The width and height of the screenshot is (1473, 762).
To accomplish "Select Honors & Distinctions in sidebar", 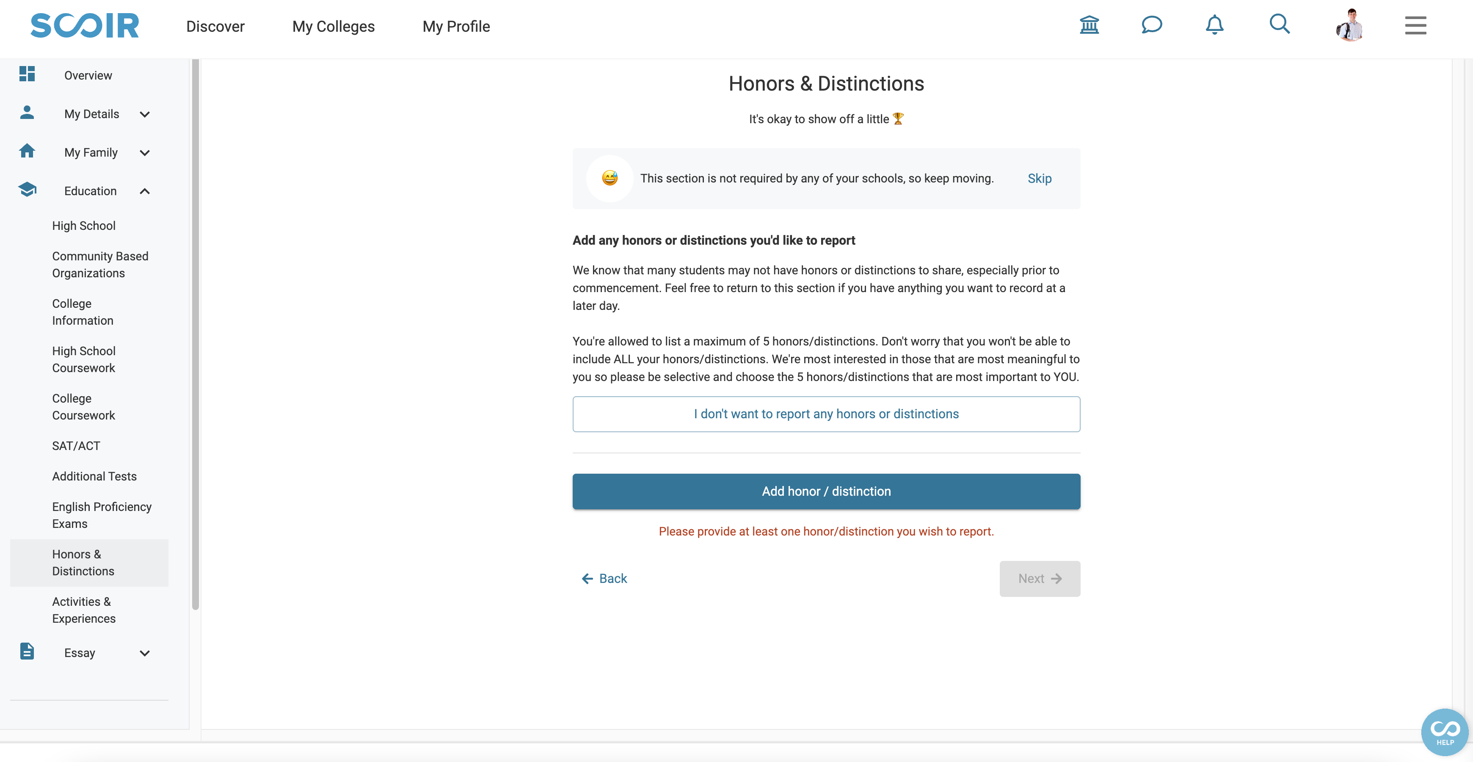I will click(x=89, y=563).
